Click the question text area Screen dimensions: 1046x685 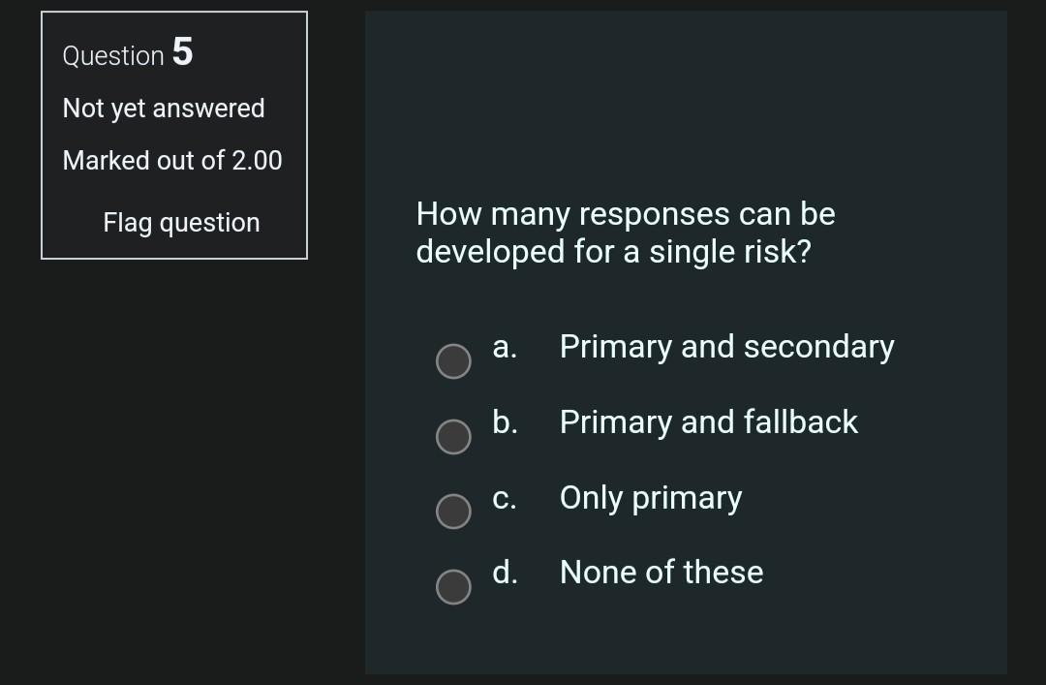(x=625, y=233)
